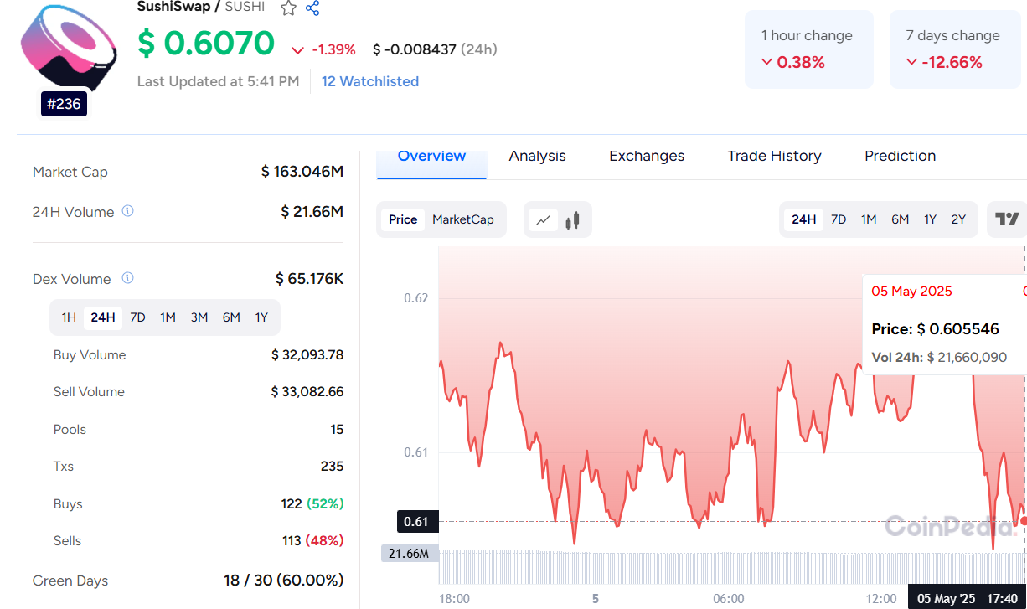The image size is (1027, 609).
Task: Select 1M Dex Volume period
Action: 168,317
